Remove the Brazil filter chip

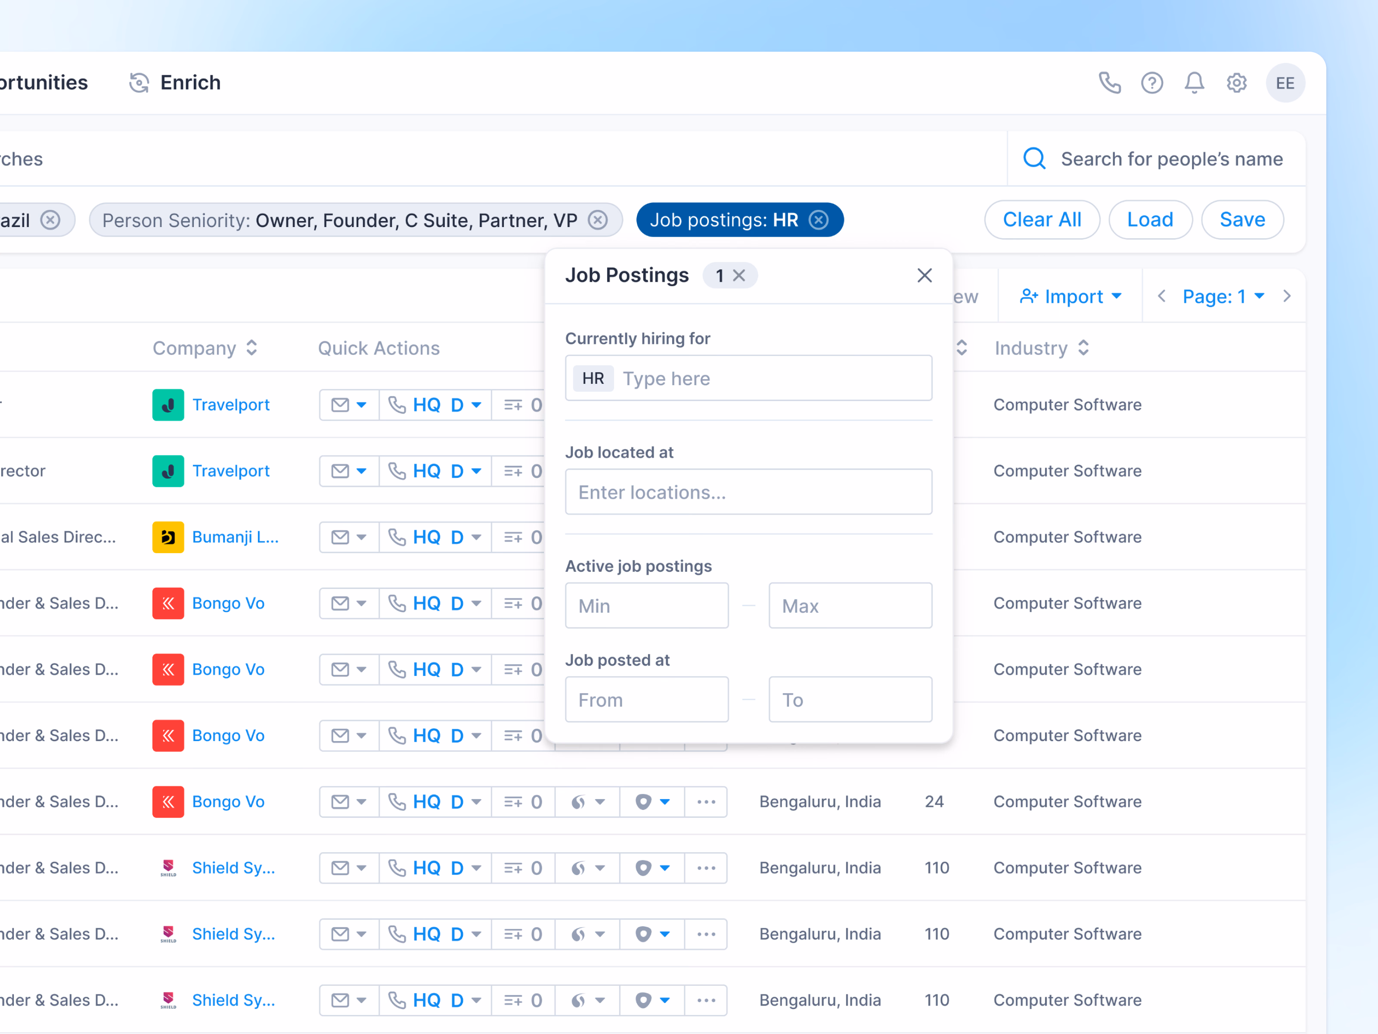point(50,220)
